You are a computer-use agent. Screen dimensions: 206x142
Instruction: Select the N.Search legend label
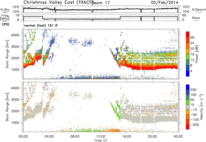(199, 9)
